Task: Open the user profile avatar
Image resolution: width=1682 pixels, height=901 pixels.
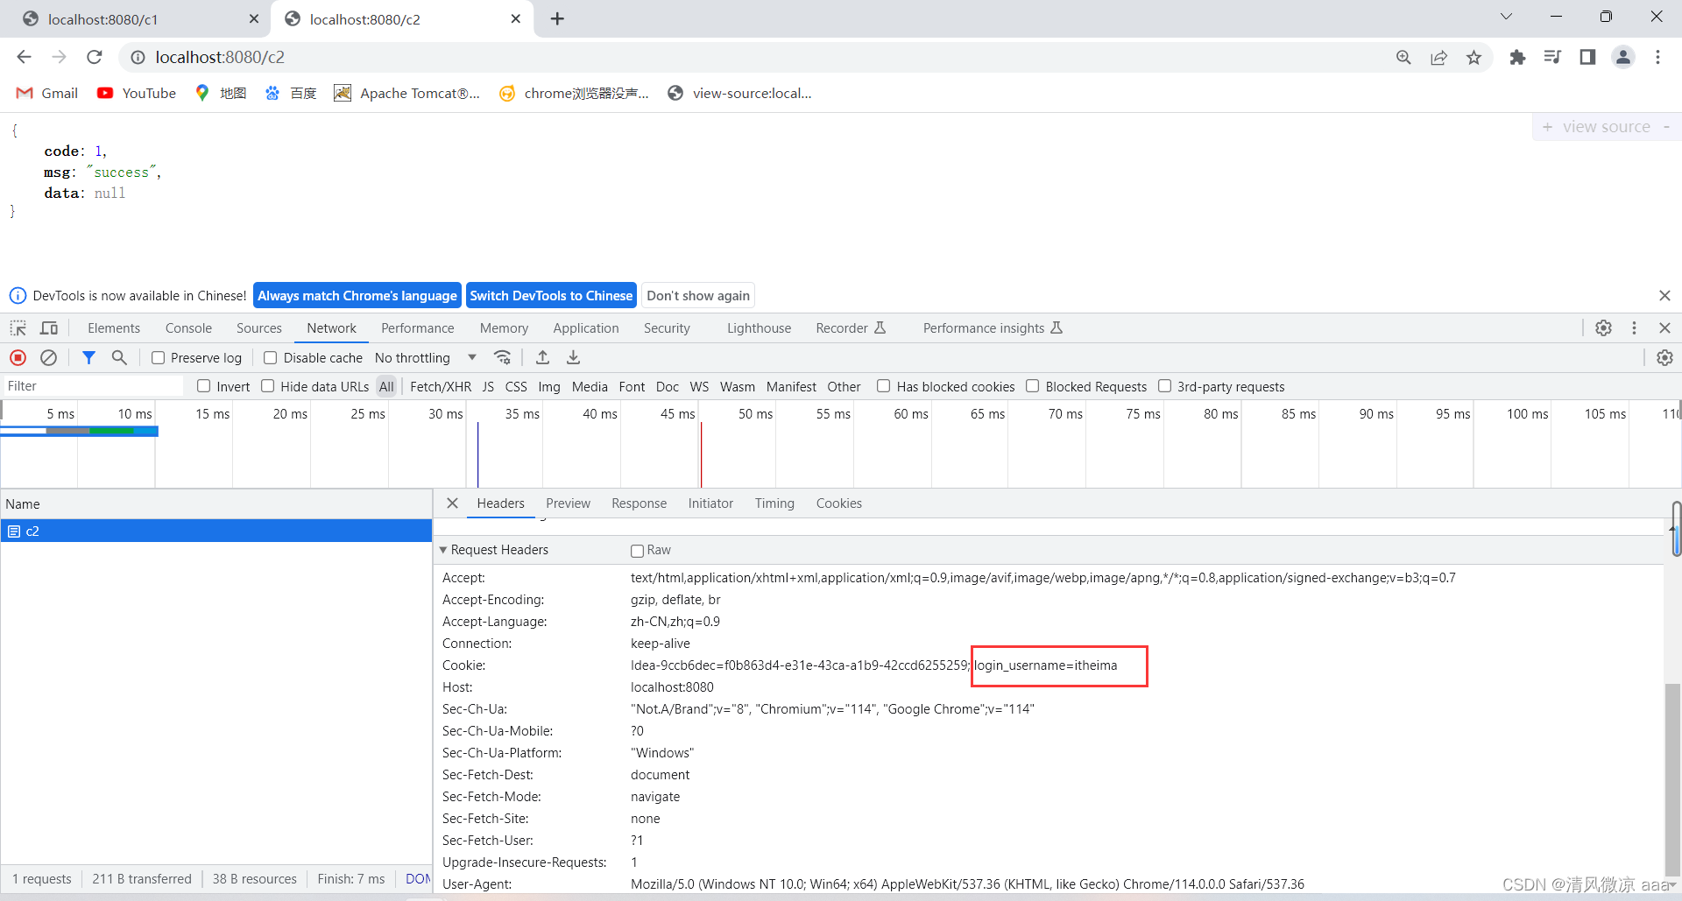Action: tap(1623, 57)
